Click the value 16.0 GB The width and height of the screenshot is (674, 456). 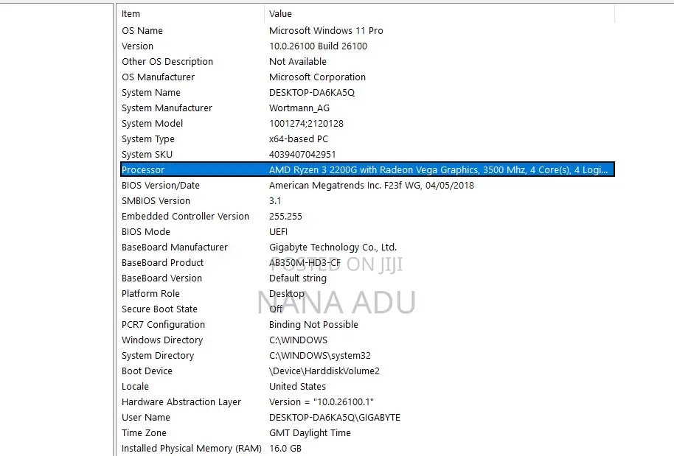(x=285, y=449)
